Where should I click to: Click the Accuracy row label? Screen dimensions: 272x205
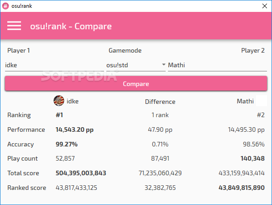click(x=21, y=145)
